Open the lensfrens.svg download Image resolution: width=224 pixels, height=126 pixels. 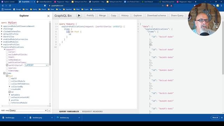tap(64, 118)
